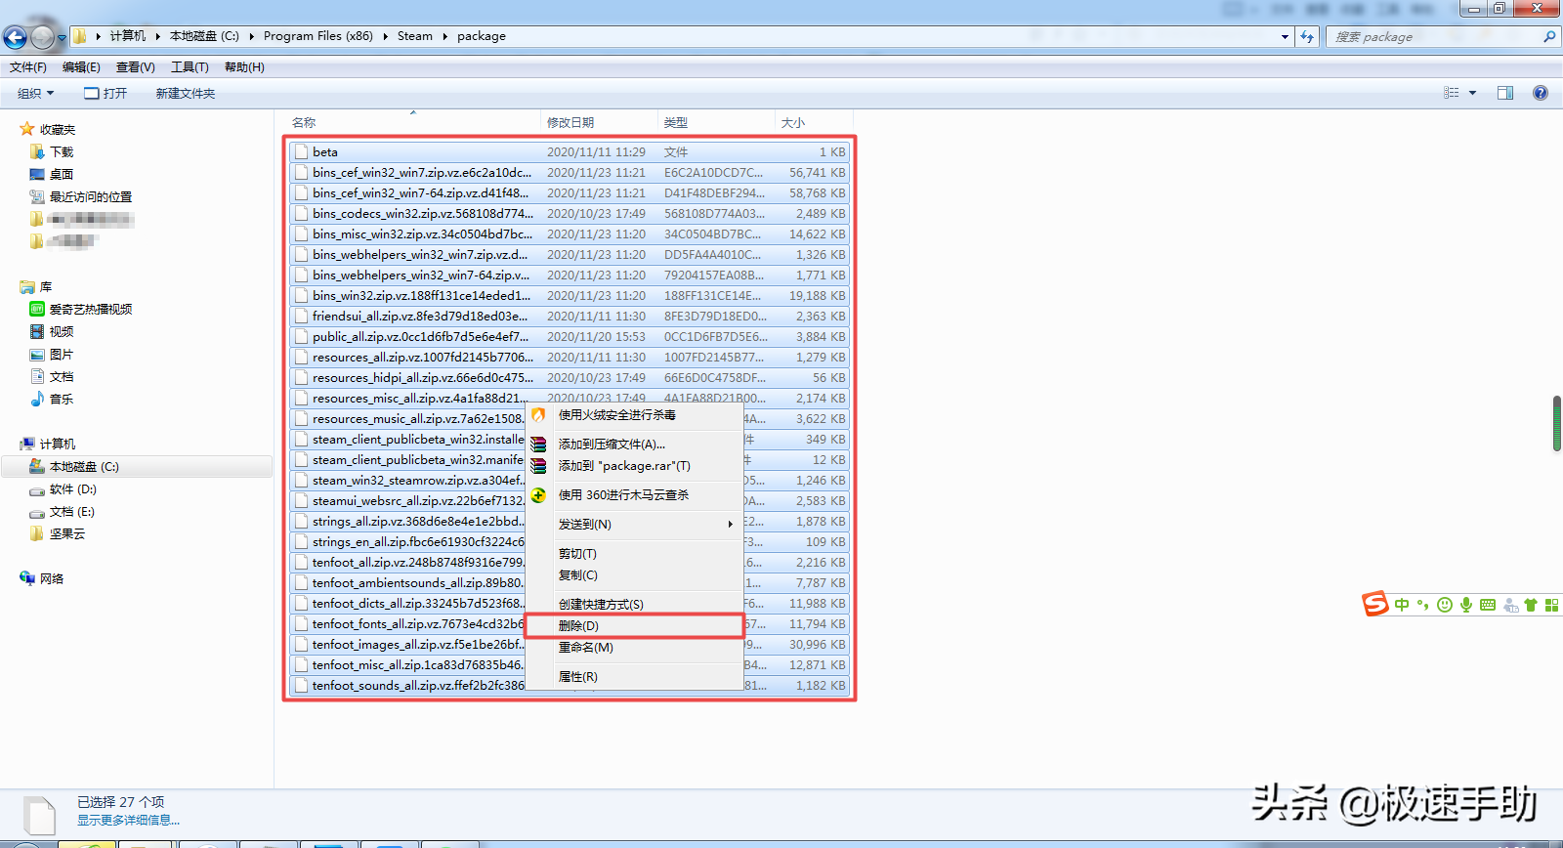This screenshot has width=1563, height=848.
Task: Choose 重命名(M) in context menu
Action: tap(635, 648)
